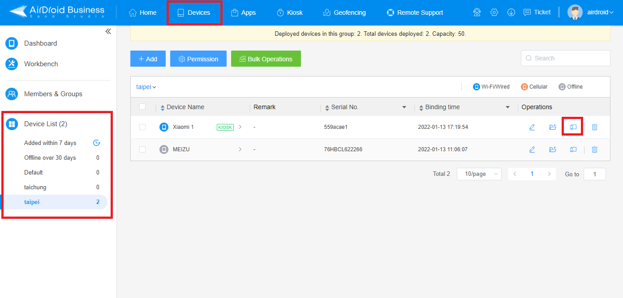Click the Offline legend icon
The width and height of the screenshot is (623, 298).
(x=562, y=87)
